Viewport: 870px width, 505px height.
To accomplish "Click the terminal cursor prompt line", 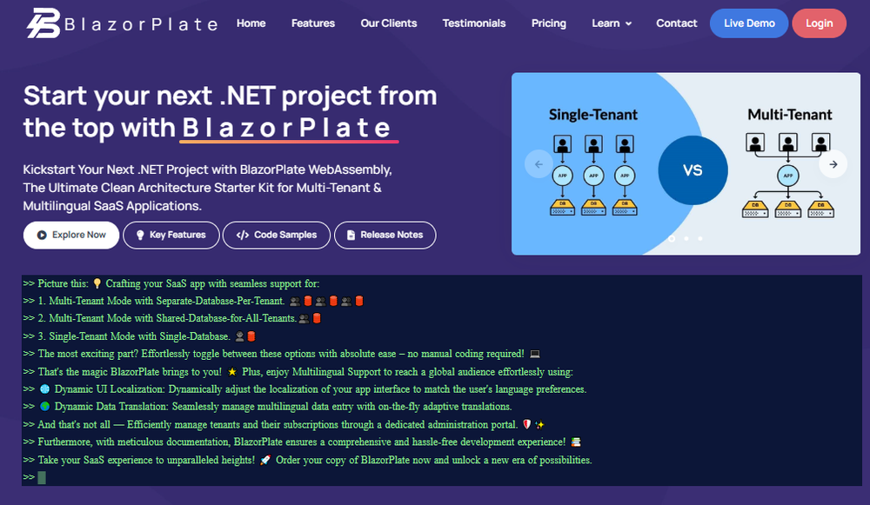I will tap(35, 477).
